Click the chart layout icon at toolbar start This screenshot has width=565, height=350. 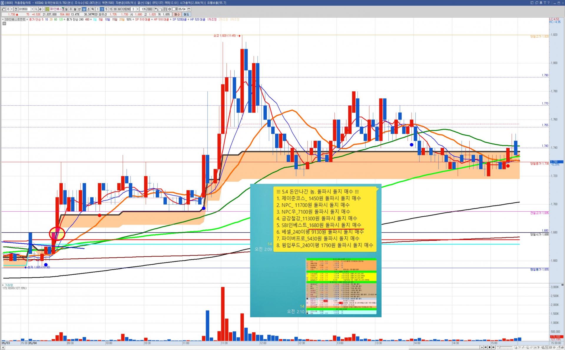(x=4, y=9)
